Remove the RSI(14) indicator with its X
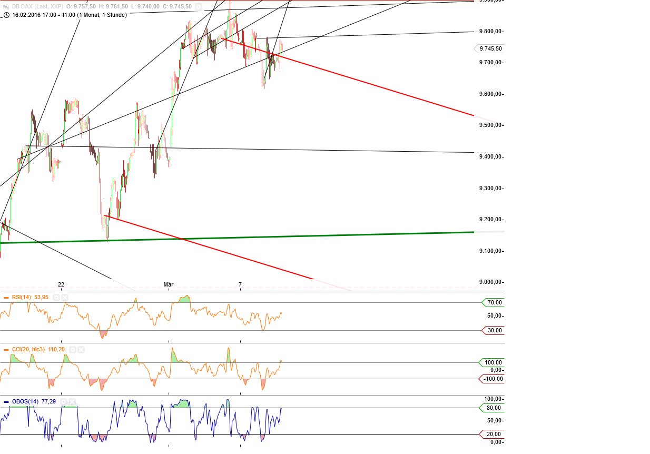Screen dimensions: 650x454 tap(65, 298)
